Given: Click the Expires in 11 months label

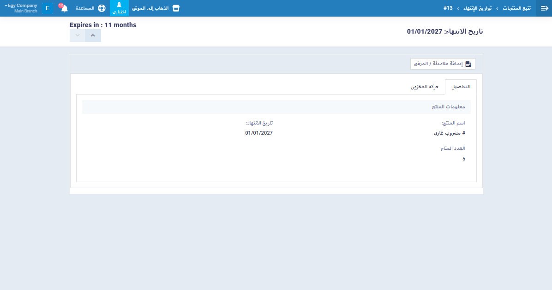Looking at the screenshot, I should [103, 25].
